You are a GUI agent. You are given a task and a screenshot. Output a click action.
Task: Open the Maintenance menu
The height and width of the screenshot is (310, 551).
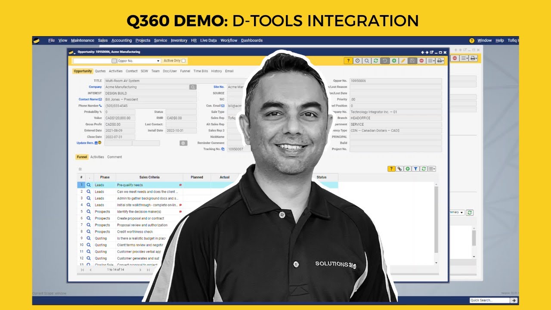(83, 40)
